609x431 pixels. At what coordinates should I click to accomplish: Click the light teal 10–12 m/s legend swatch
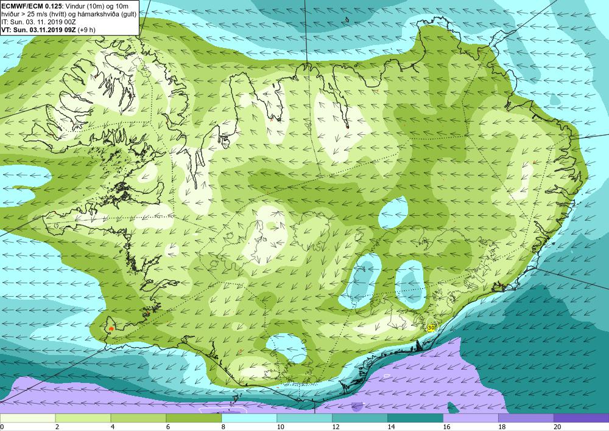tap(304, 418)
